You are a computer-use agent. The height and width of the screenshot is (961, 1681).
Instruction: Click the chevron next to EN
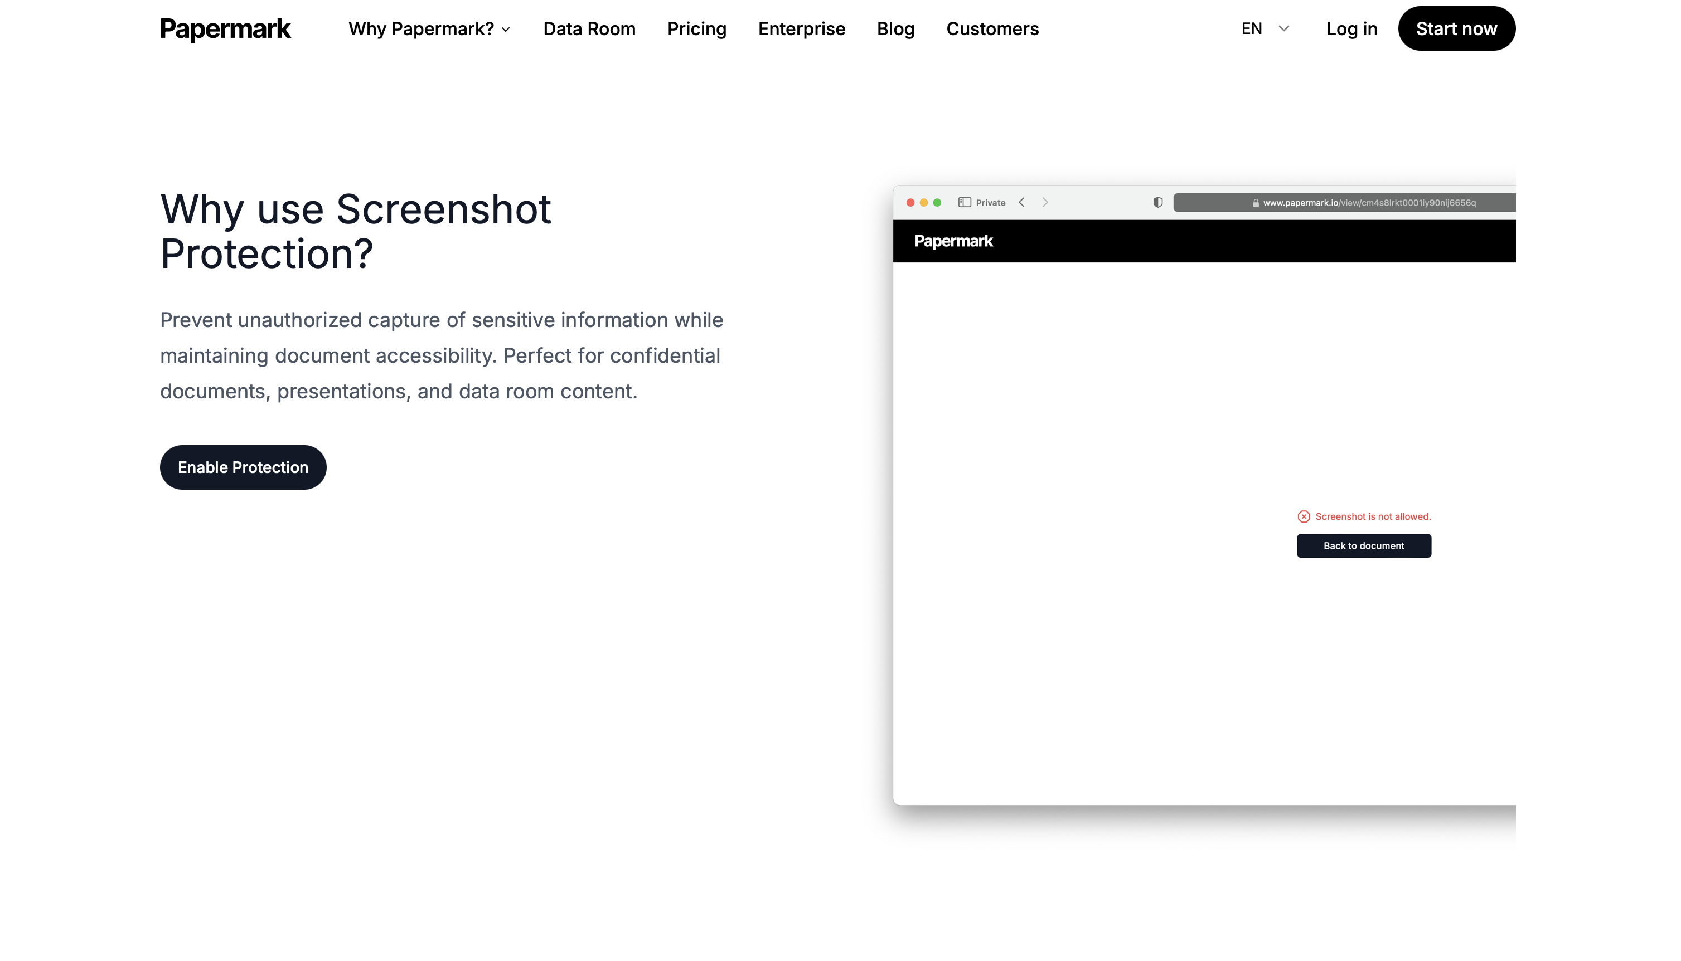[1284, 29]
